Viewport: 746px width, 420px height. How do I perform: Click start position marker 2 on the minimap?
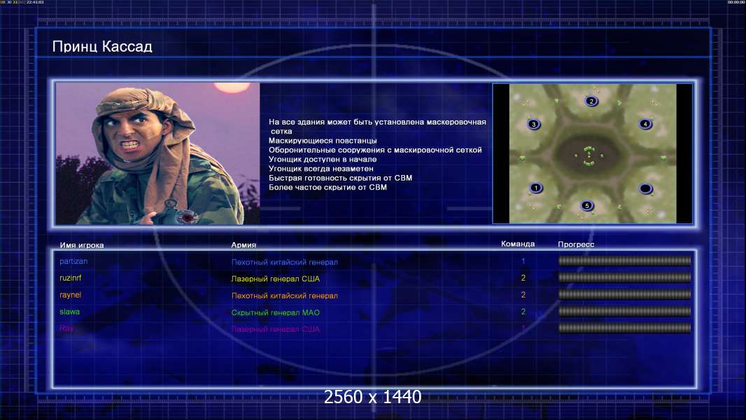pos(591,101)
